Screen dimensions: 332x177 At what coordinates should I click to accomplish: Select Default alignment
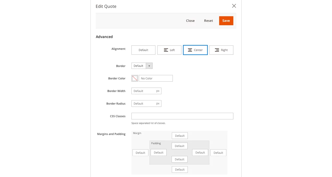(x=143, y=50)
